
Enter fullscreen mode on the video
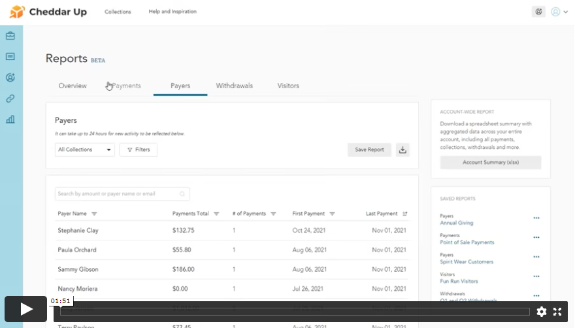pos(557,312)
